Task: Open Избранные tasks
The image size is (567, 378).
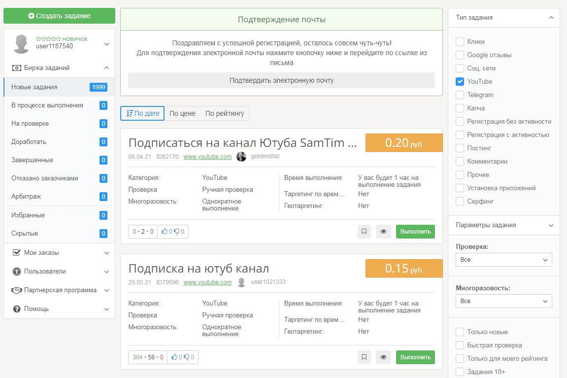Action: click(x=59, y=215)
